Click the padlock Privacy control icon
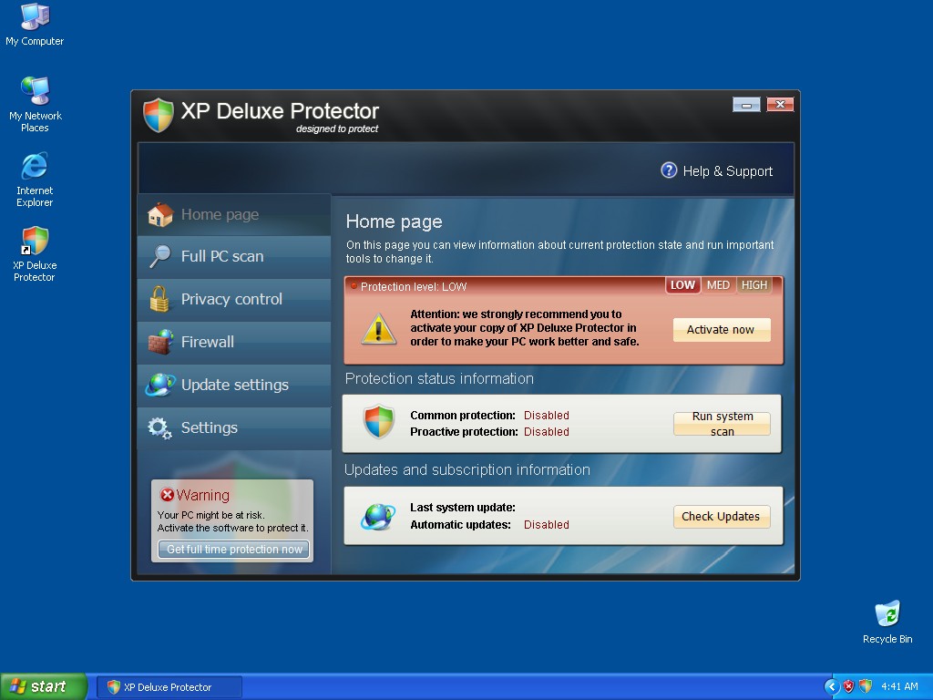The image size is (933, 700). (x=159, y=299)
